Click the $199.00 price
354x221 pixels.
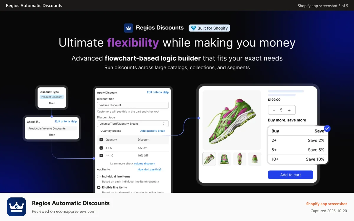274,100
